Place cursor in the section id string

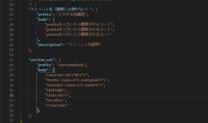68,75
